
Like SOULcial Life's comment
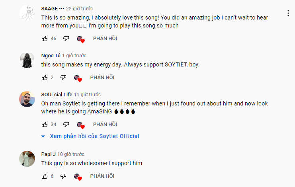pyautogui.click(x=45, y=125)
